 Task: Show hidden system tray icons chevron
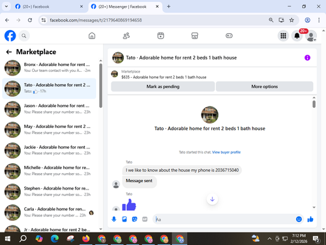click(269, 238)
